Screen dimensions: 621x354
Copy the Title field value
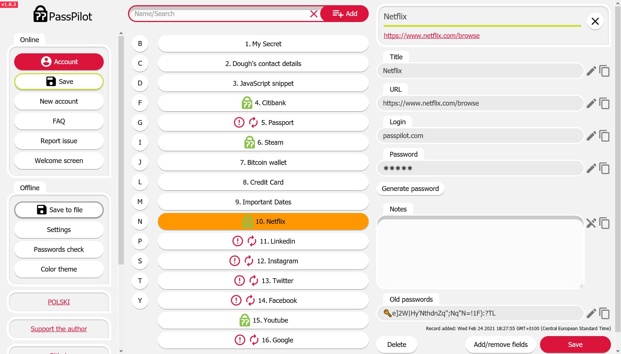tap(604, 71)
